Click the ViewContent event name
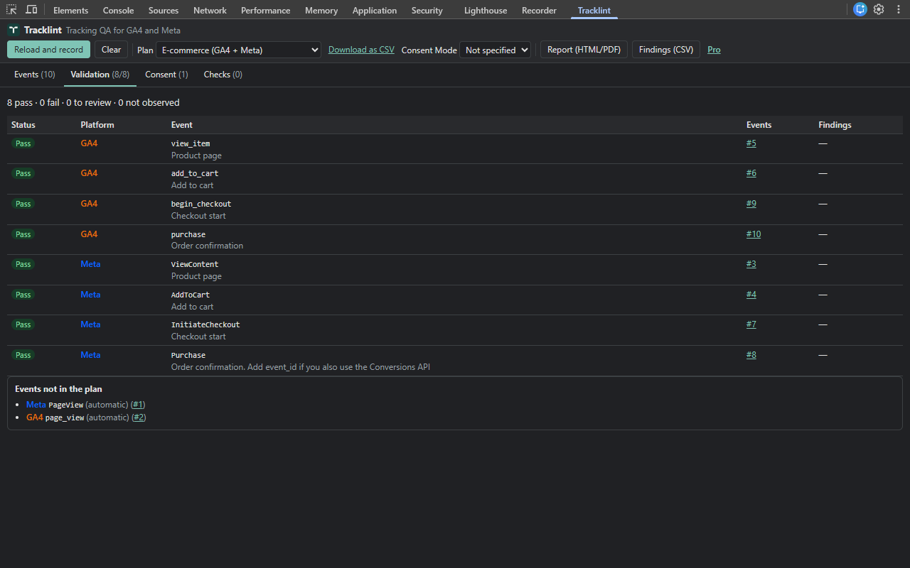The width and height of the screenshot is (910, 568). pos(195,264)
